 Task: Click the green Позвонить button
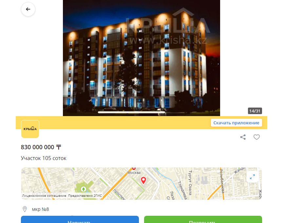click(203, 219)
